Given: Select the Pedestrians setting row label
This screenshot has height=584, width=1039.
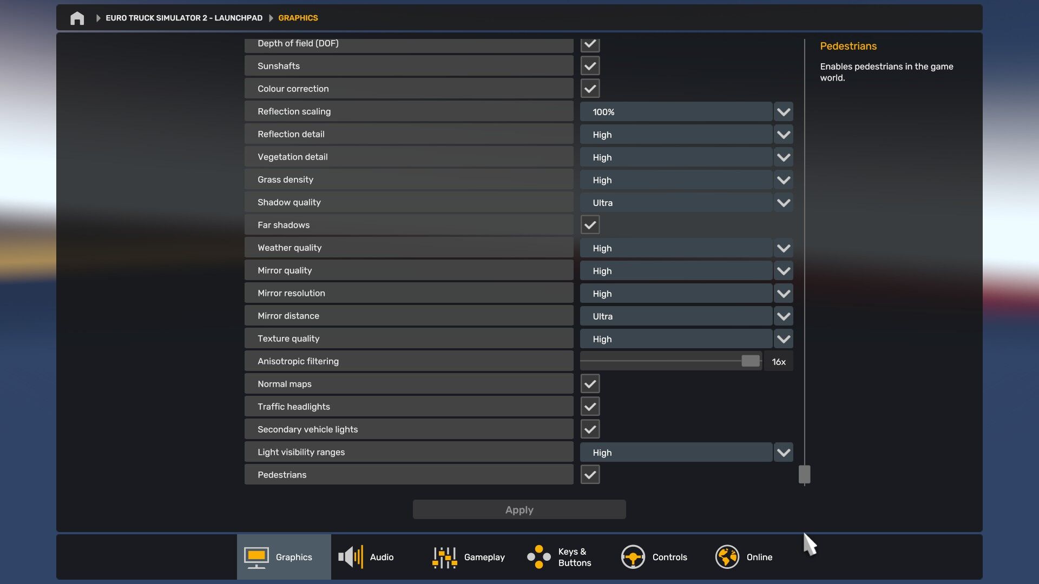Looking at the screenshot, I should coord(409,475).
